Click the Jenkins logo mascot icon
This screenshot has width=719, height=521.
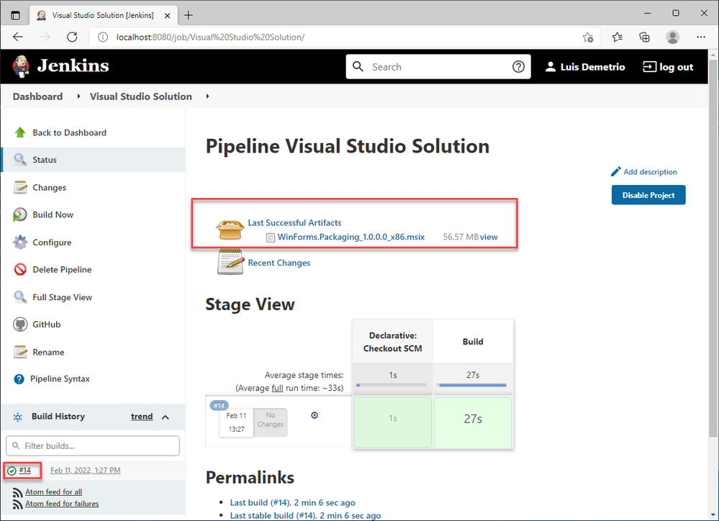point(21,66)
